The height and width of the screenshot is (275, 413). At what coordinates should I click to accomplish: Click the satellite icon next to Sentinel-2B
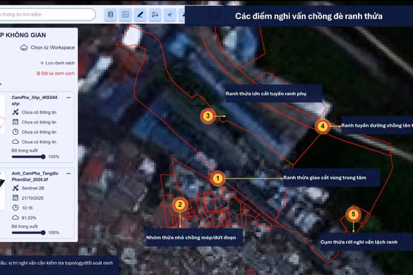point(16,188)
